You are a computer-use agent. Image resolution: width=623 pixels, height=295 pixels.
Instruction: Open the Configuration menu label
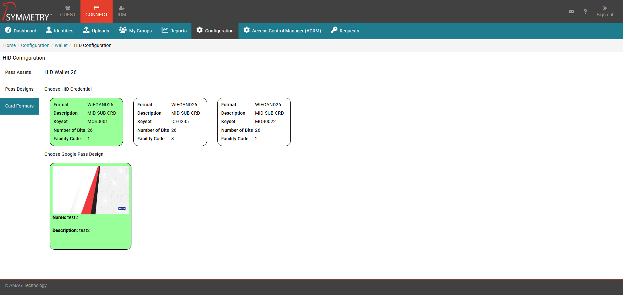(x=219, y=31)
